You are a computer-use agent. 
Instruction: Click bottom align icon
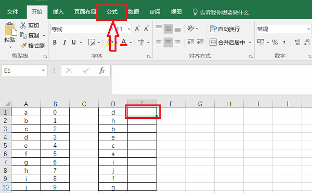tap(178, 29)
